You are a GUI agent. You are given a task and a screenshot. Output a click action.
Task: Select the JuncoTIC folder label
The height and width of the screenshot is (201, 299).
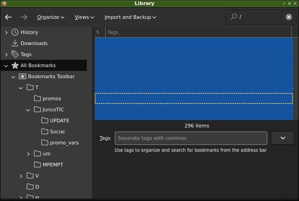pyautogui.click(x=53, y=109)
